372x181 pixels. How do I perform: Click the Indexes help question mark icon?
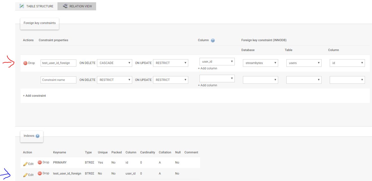(37, 136)
